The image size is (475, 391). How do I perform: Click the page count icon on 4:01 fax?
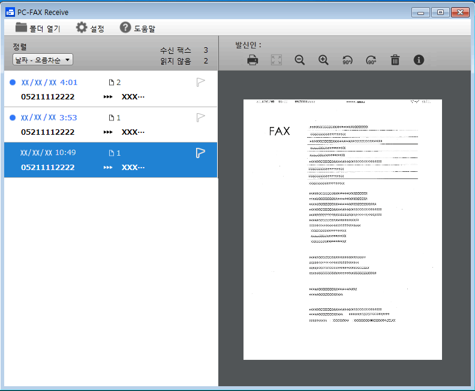112,82
